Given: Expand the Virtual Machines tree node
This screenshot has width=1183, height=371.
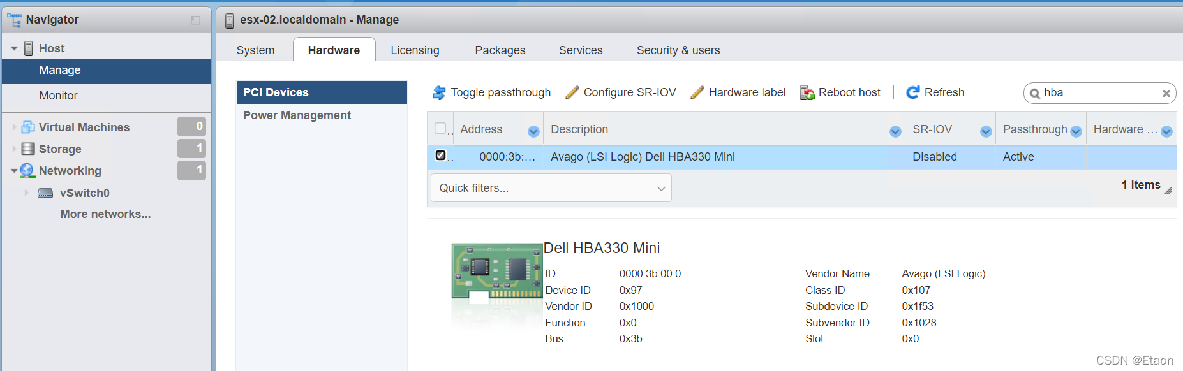Looking at the screenshot, I should coord(14,127).
